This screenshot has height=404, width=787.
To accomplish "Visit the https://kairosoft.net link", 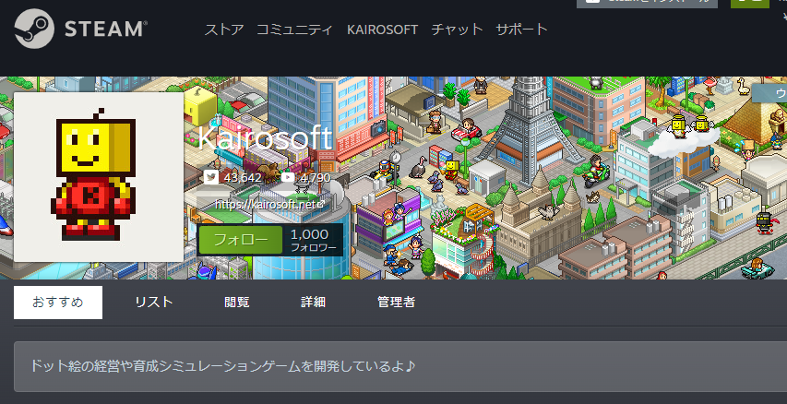I will click(x=266, y=204).
